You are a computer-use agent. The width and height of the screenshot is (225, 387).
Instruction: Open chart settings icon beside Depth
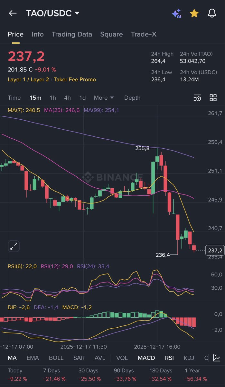click(x=197, y=98)
